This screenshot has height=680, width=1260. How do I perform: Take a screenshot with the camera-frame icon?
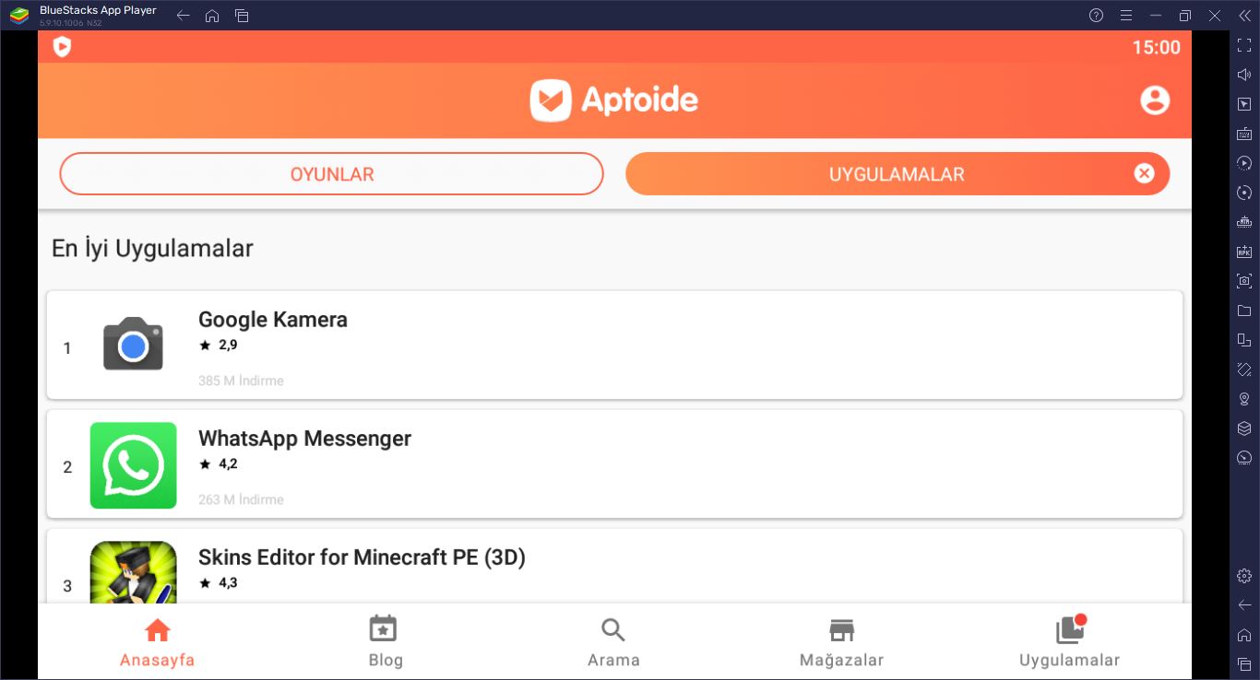[x=1244, y=281]
